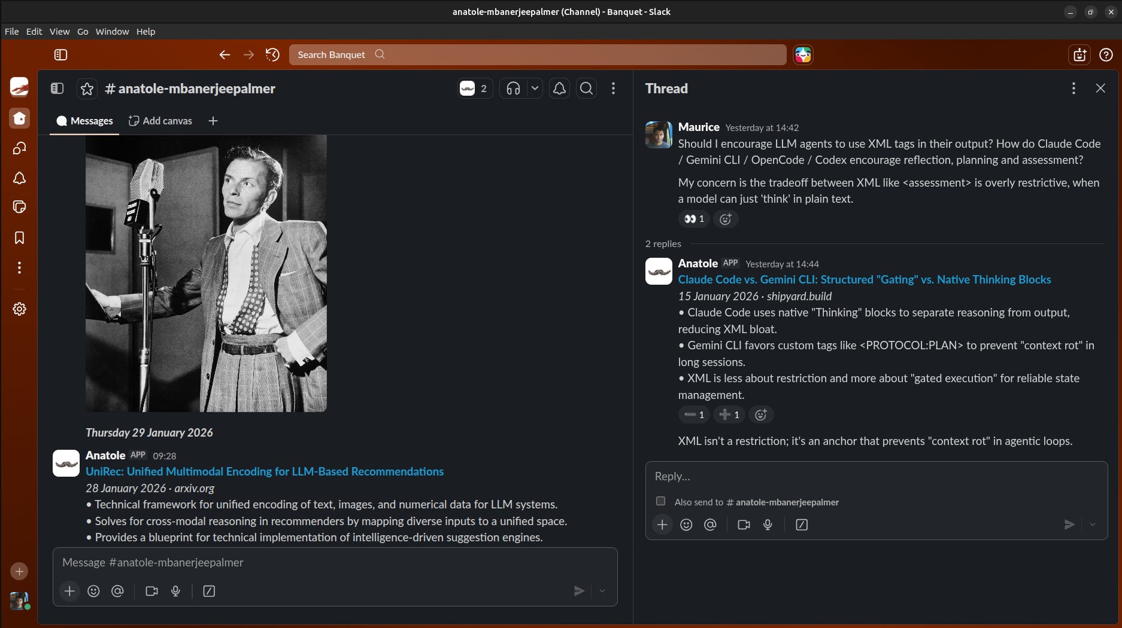Open the user profile avatar at bottom left

pyautogui.click(x=19, y=600)
